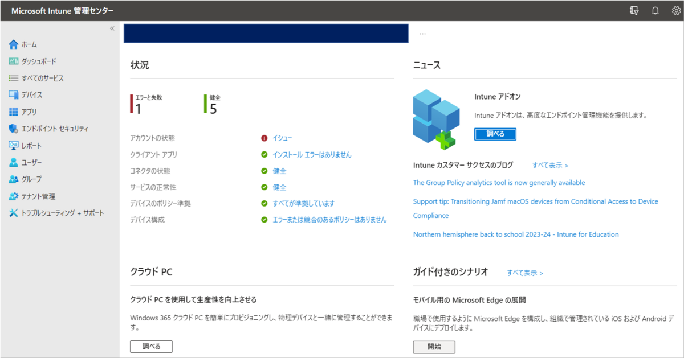Click the ニュース section heading
Screen dimensions: 684x358
click(426, 65)
